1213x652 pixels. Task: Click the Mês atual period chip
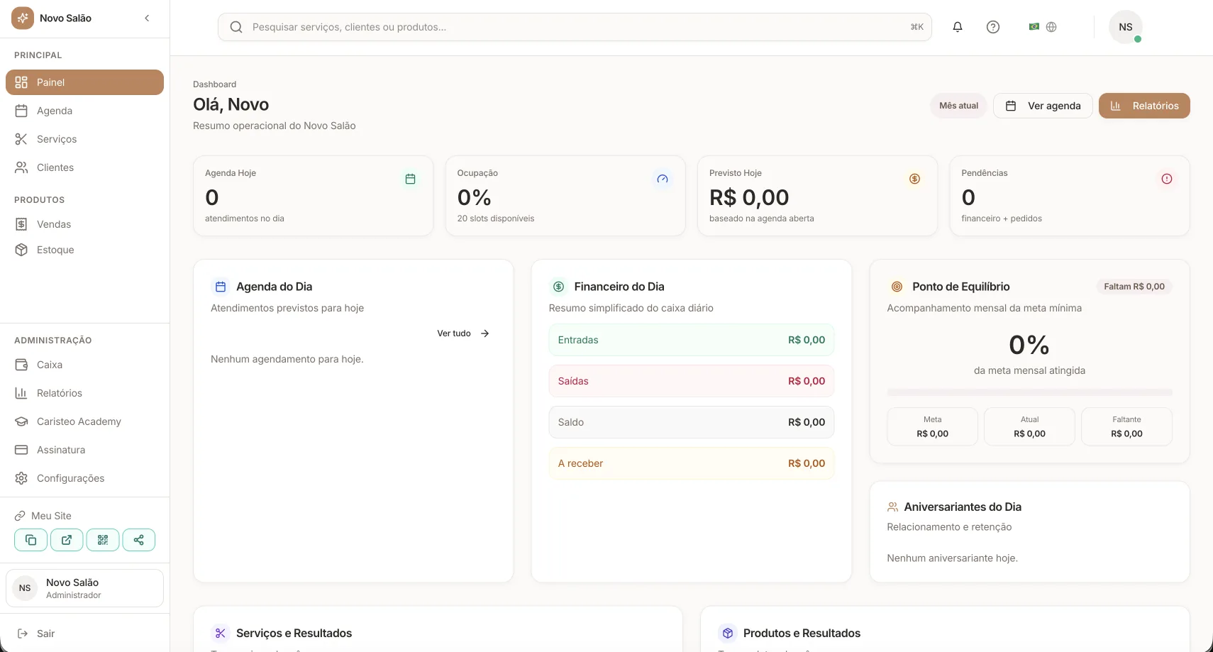point(958,106)
